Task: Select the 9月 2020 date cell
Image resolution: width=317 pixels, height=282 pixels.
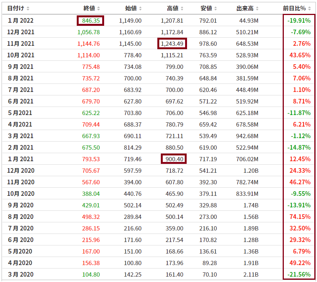Action: coord(20,205)
